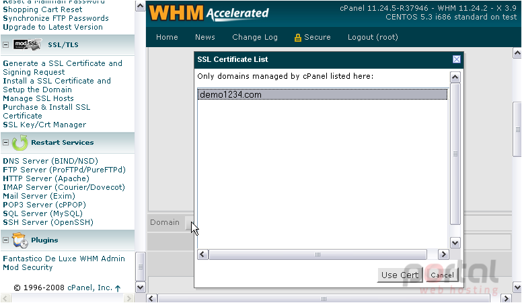Restart SQL Server (MySQL)
This screenshot has width=522, height=303.
click(43, 213)
